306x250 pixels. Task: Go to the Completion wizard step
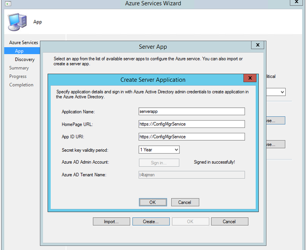click(x=21, y=85)
